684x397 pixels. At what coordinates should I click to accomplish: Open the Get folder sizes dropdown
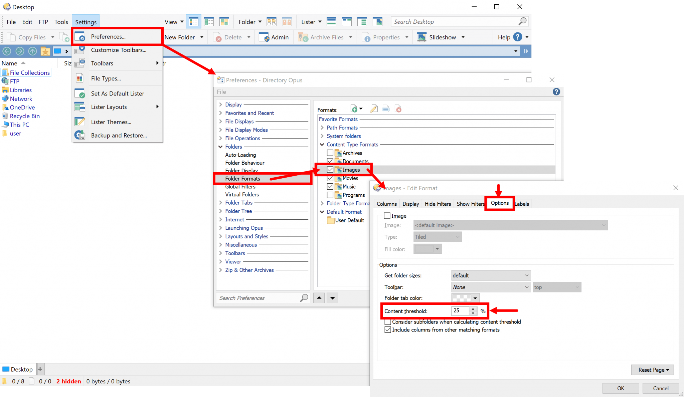coord(490,275)
